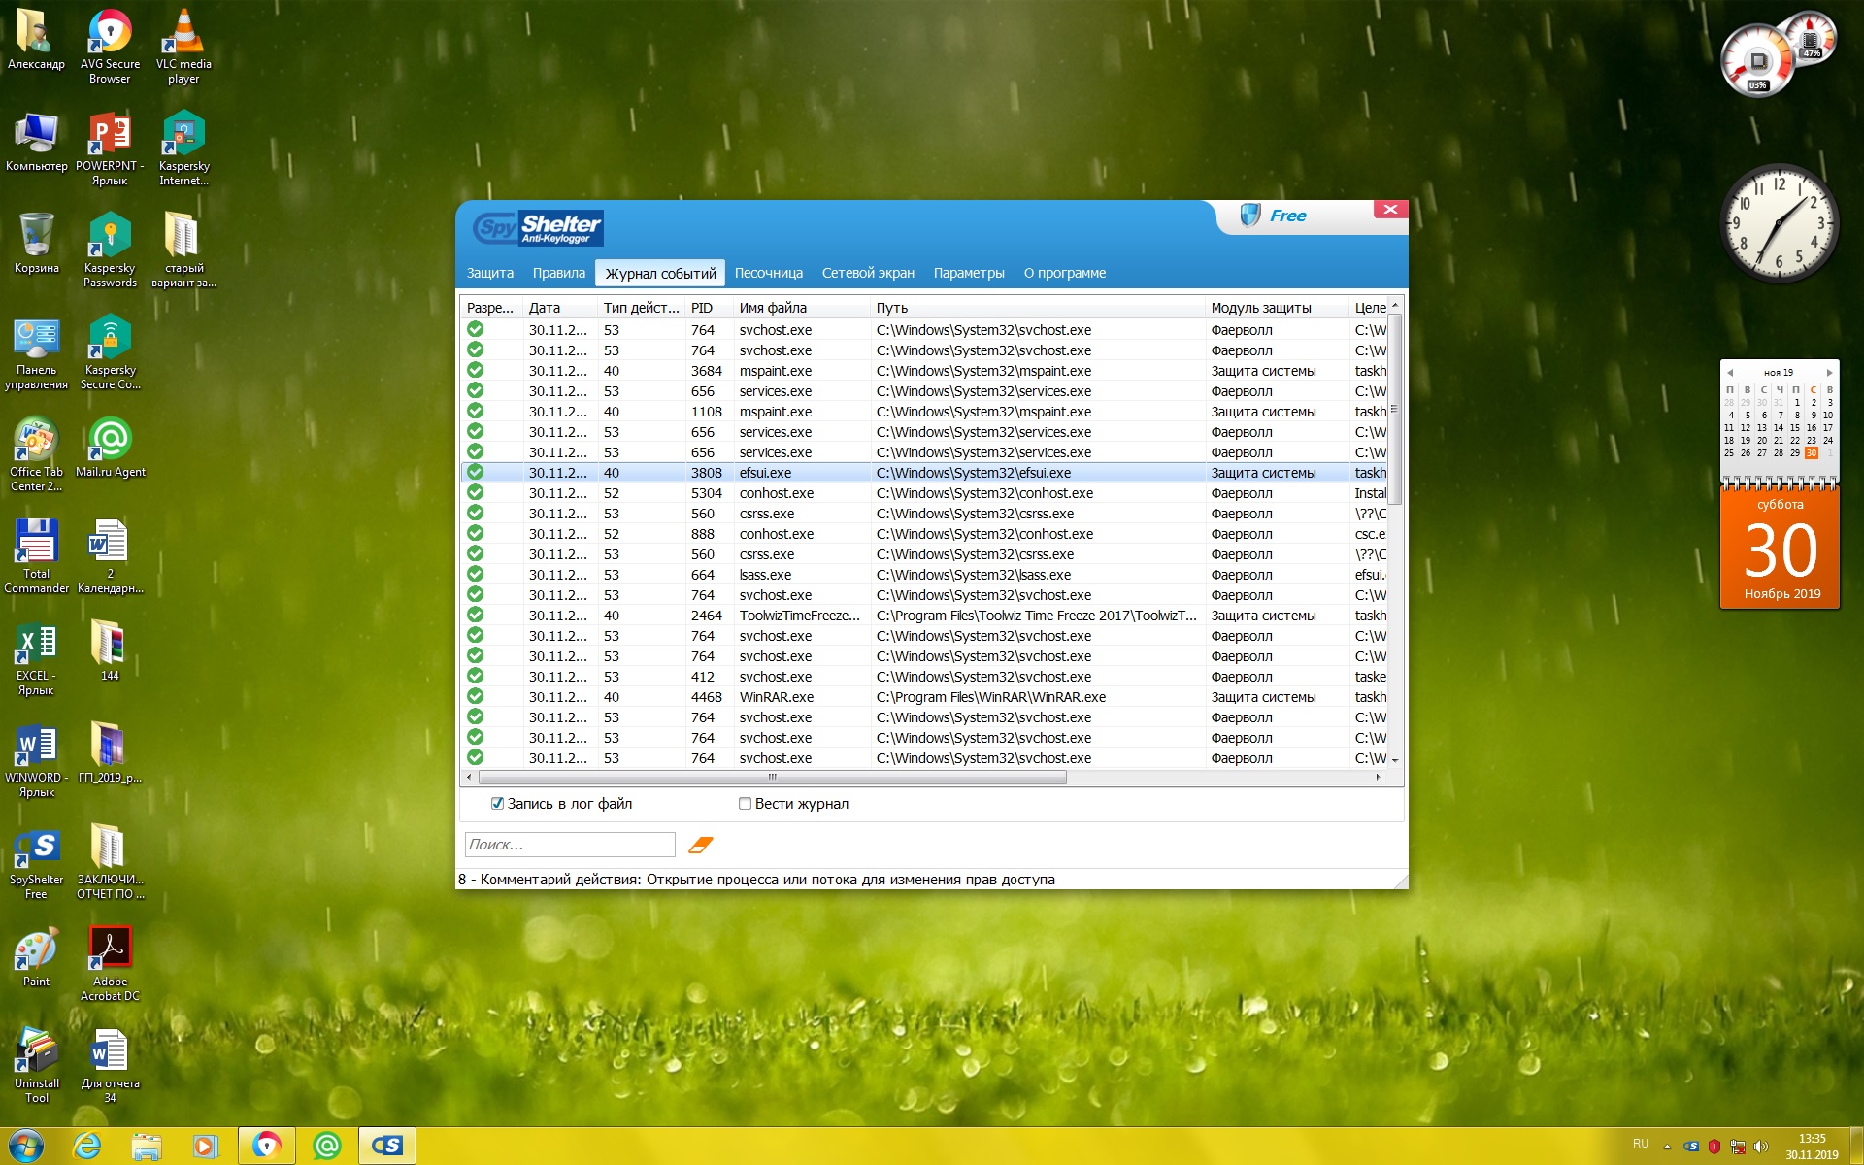
Task: Click the list's scroll down arrow
Action: (x=1395, y=760)
